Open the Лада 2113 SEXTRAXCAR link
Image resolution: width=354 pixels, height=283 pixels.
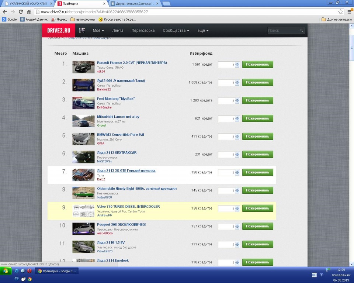[x=117, y=152]
